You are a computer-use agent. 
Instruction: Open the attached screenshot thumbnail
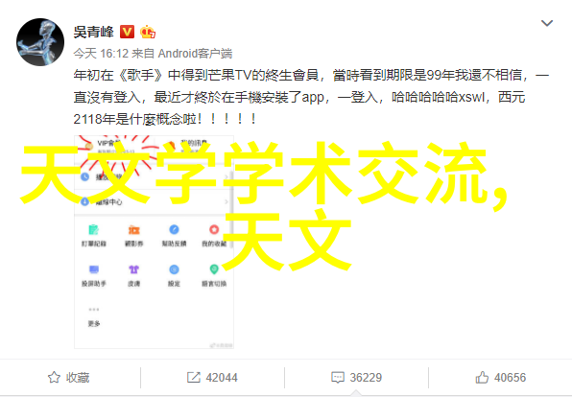pos(154,242)
